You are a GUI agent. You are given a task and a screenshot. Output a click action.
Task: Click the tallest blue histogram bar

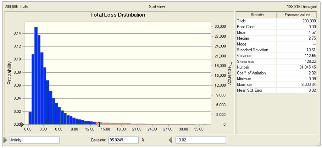[x=36, y=75]
